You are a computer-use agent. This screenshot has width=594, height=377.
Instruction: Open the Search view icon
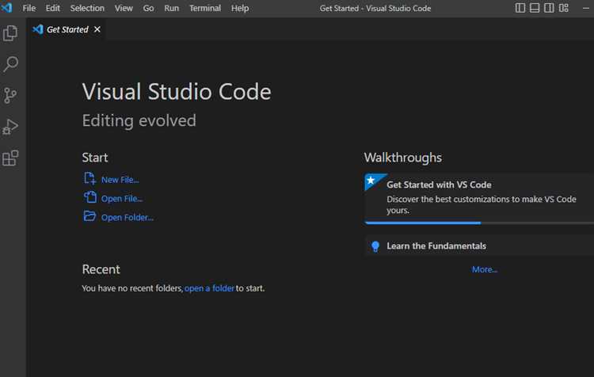[10, 64]
